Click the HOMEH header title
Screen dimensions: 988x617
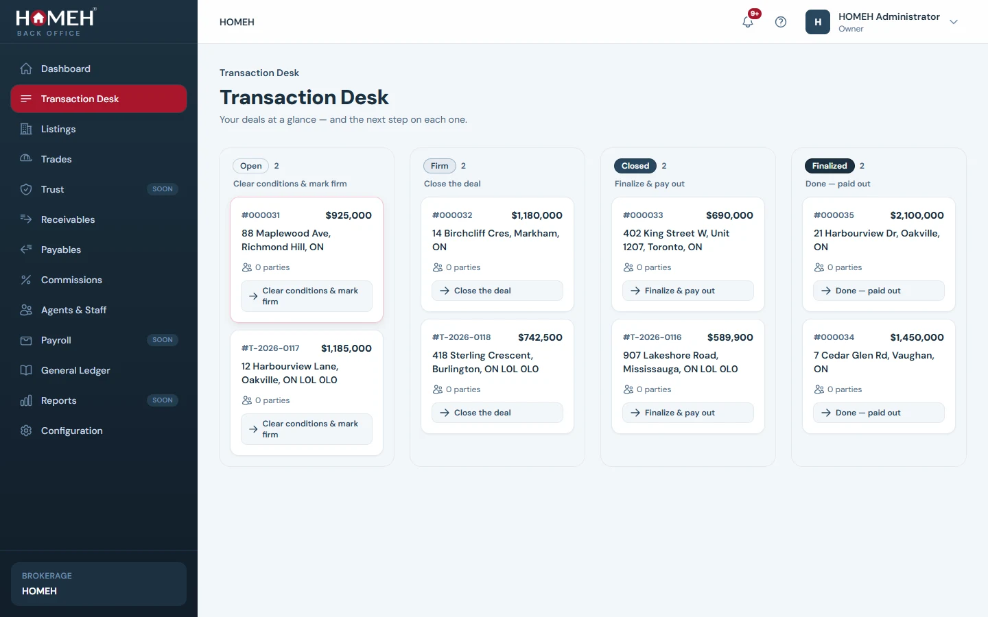[x=237, y=22]
